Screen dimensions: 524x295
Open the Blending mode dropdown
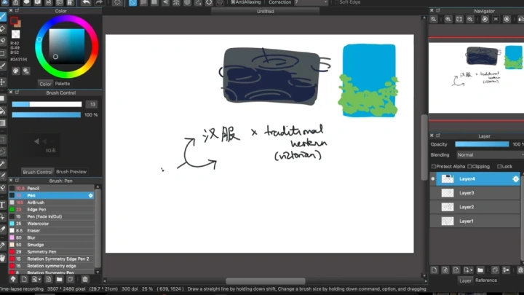click(x=491, y=155)
